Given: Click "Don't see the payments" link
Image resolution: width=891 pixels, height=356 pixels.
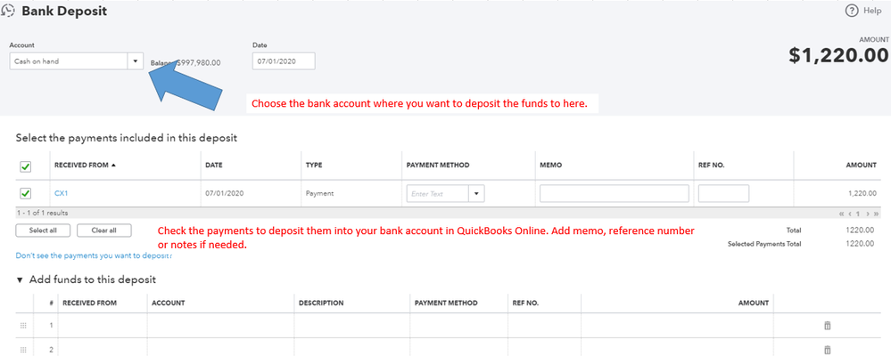Looking at the screenshot, I should [93, 255].
